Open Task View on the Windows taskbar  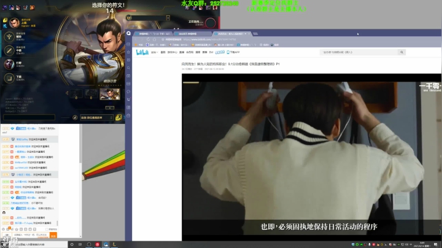pos(80,244)
